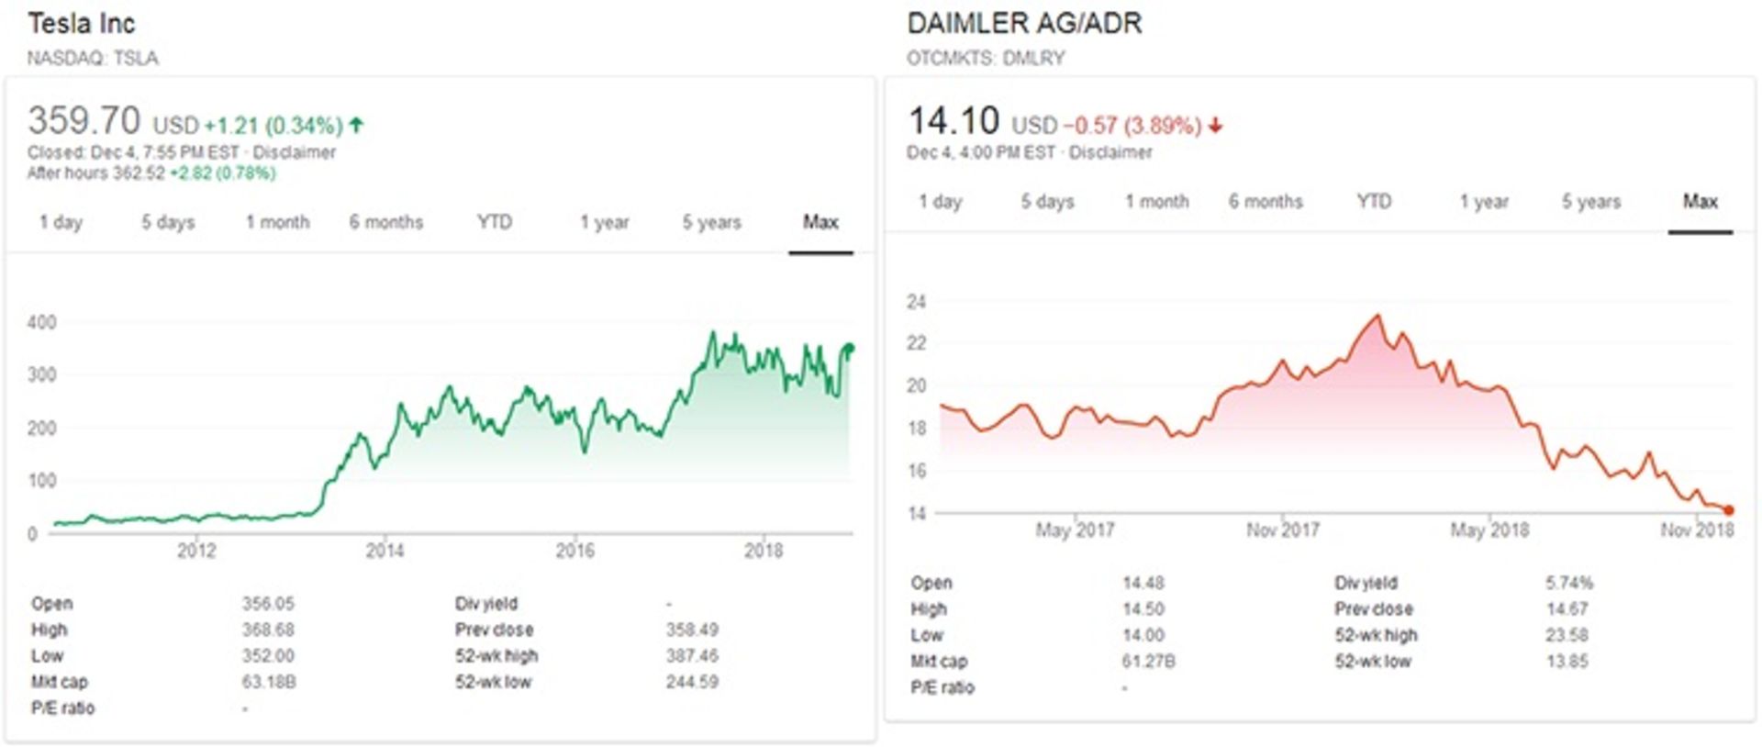Show Daimler's 1 month chart
Viewport: 1762px width, 747px height.
tap(1157, 202)
